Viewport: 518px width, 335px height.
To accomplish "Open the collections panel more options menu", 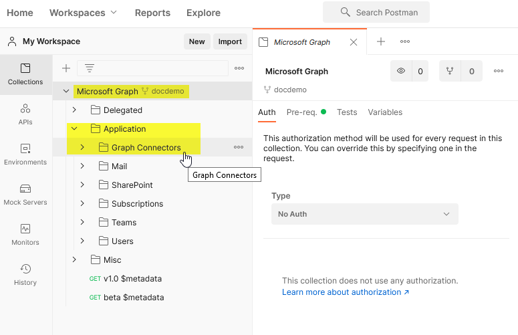I will pos(239,68).
